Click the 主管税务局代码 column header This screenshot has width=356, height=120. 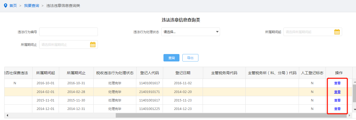coord(224,73)
